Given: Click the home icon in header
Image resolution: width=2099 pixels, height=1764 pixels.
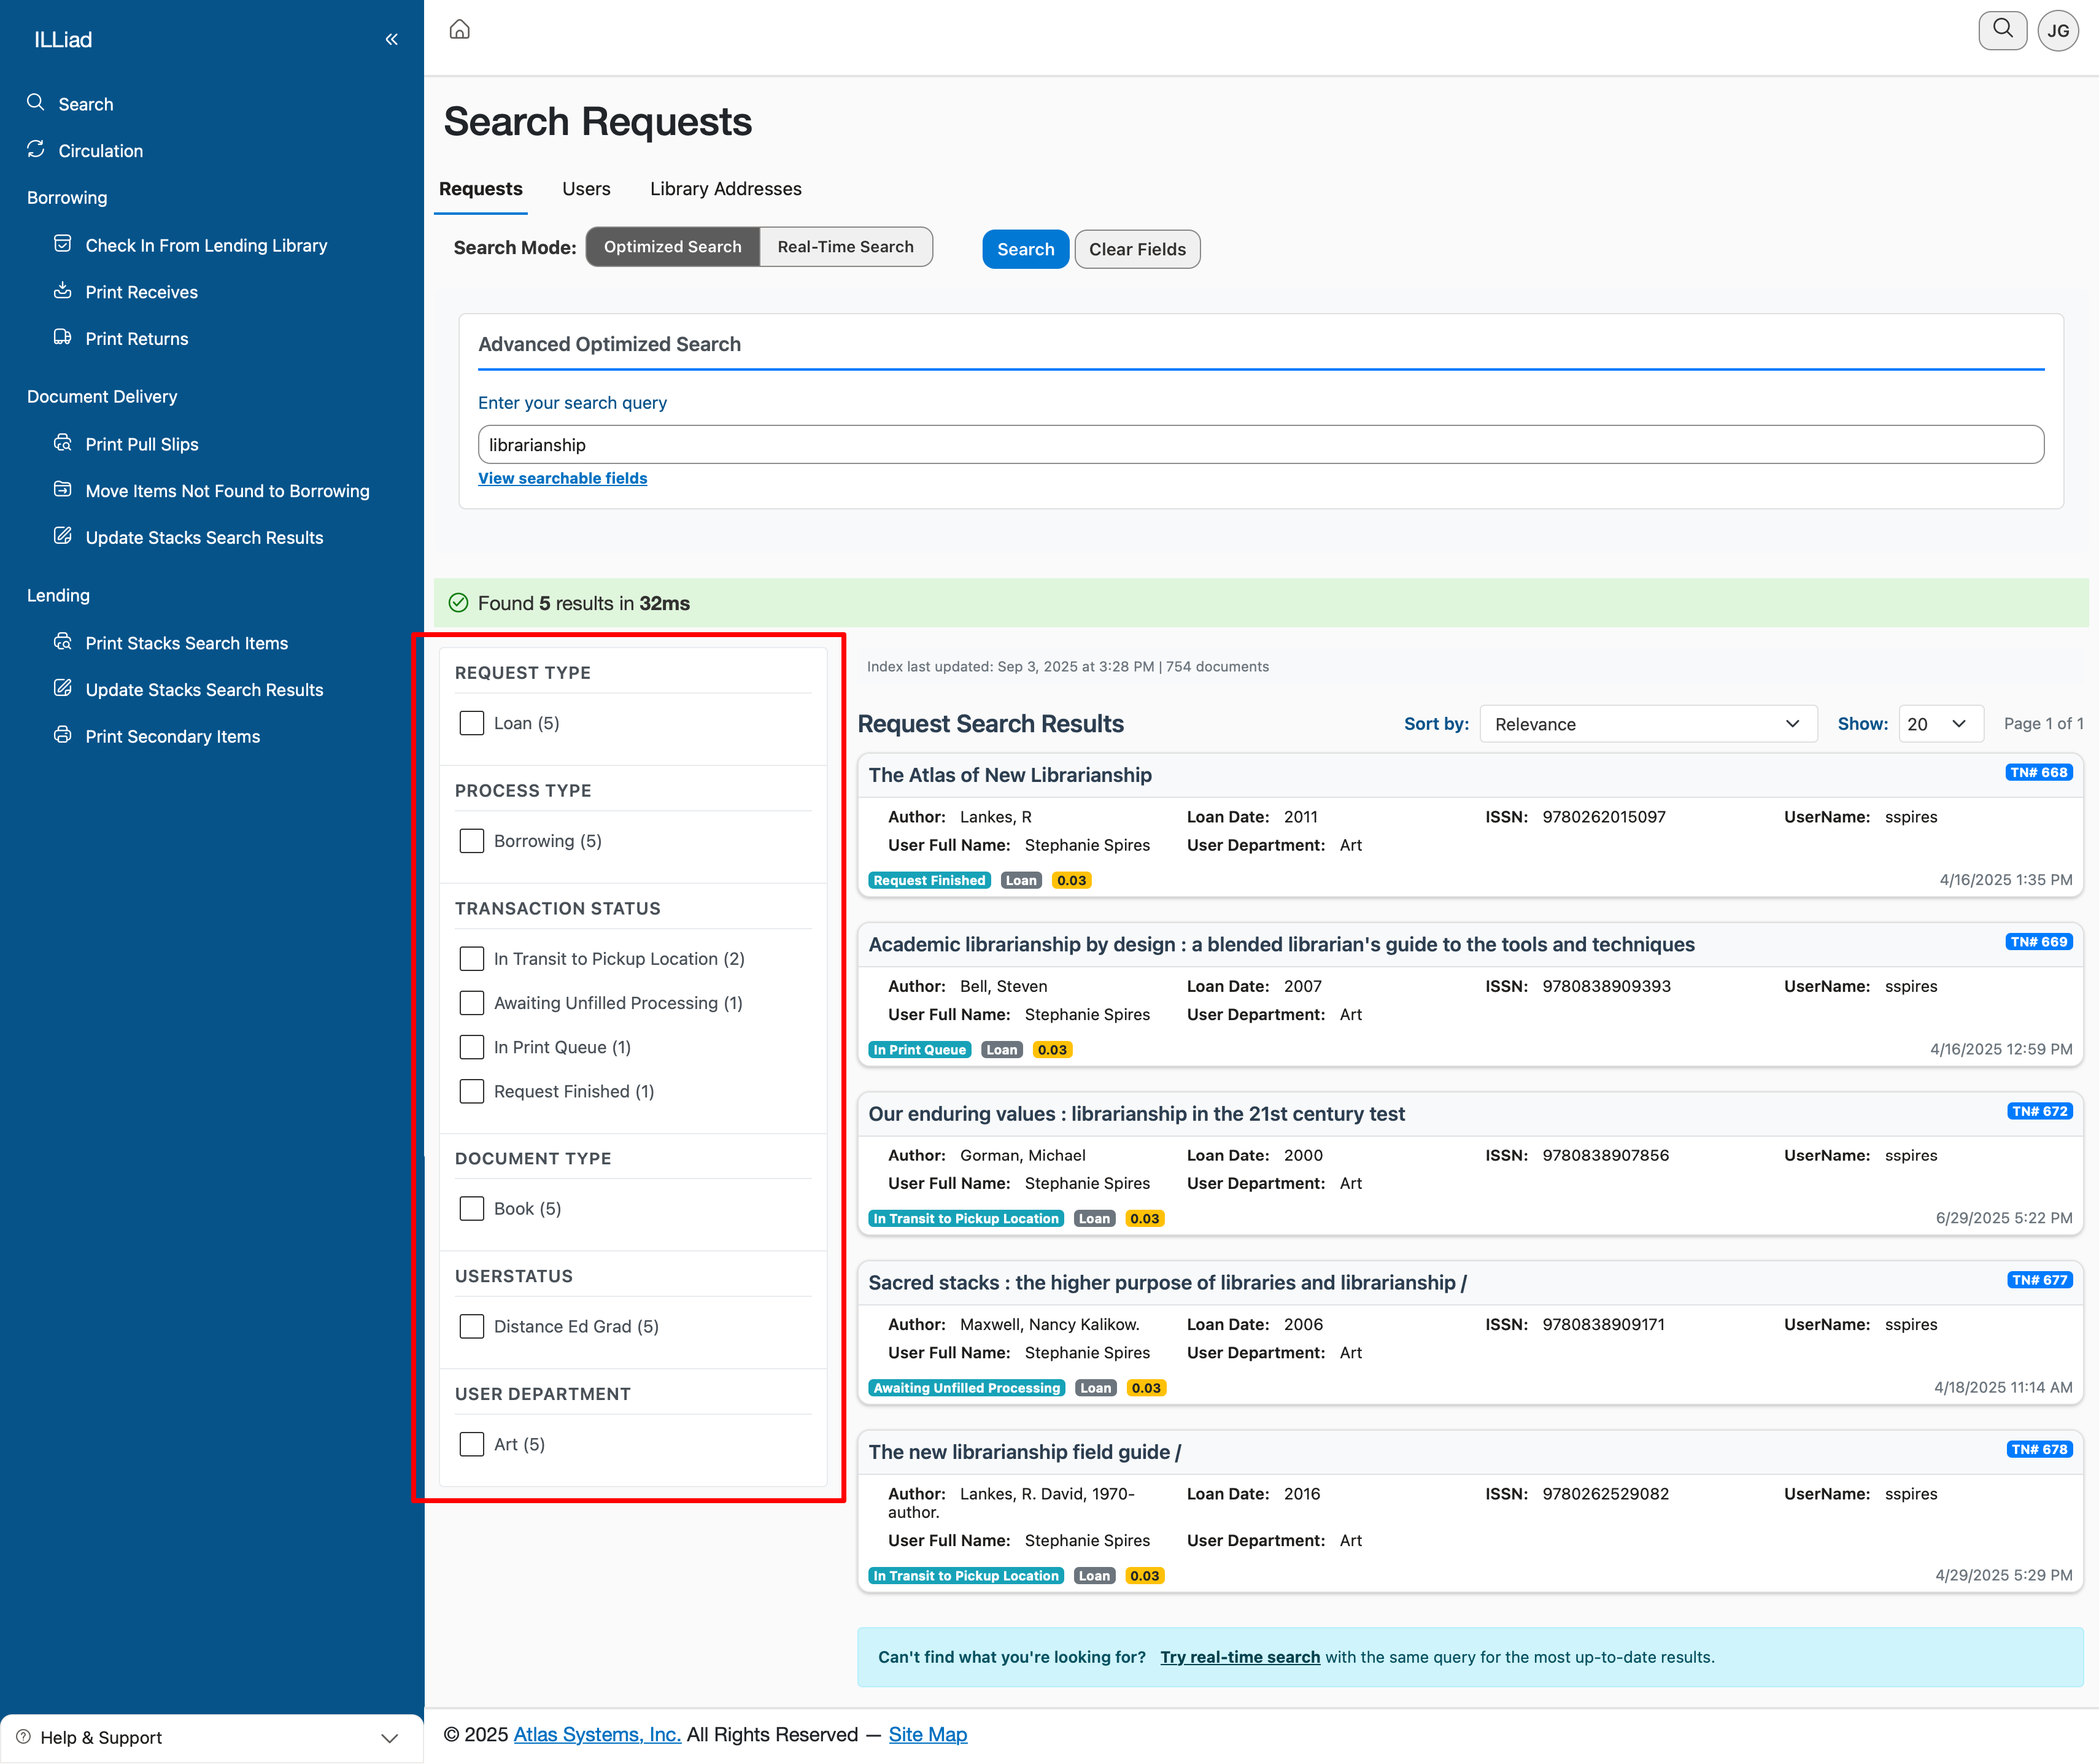Looking at the screenshot, I should 459,30.
